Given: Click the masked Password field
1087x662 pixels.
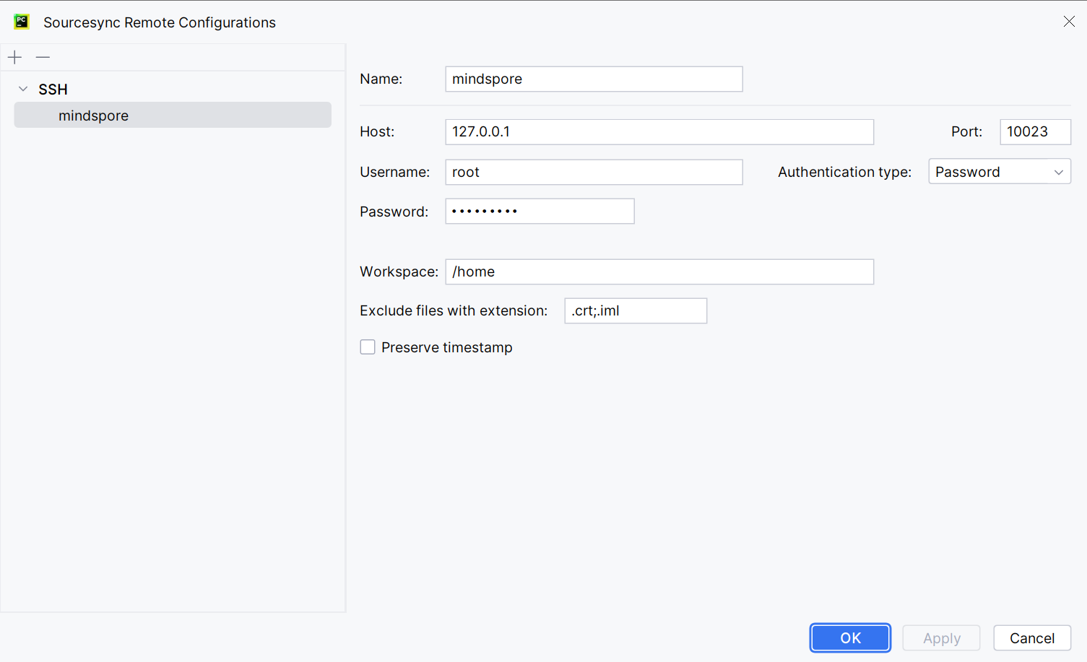Looking at the screenshot, I should [540, 212].
